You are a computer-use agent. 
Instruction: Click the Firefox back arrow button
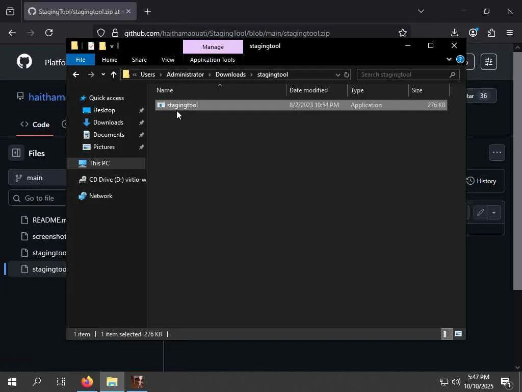(x=12, y=33)
